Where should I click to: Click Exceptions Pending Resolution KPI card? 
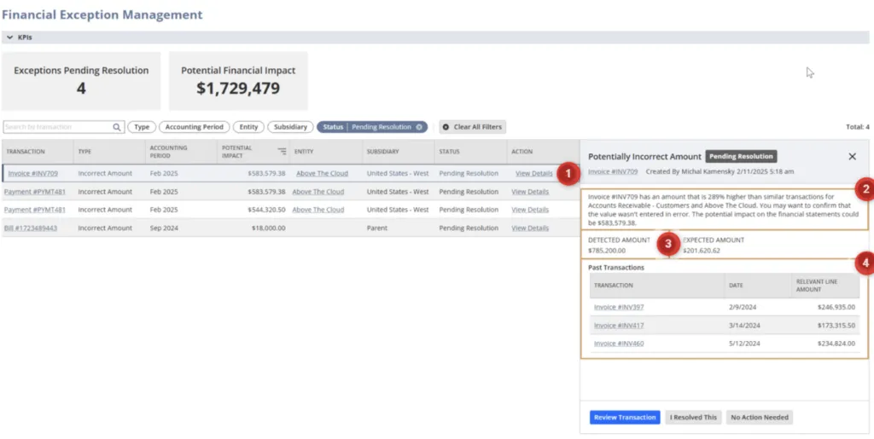[81, 81]
